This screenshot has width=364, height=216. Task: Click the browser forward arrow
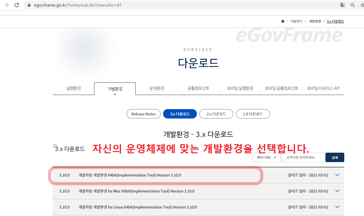(7, 5)
